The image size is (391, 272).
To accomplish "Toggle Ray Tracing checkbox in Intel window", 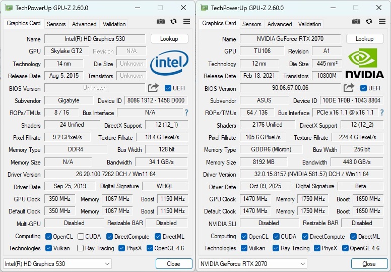I will [80, 248].
